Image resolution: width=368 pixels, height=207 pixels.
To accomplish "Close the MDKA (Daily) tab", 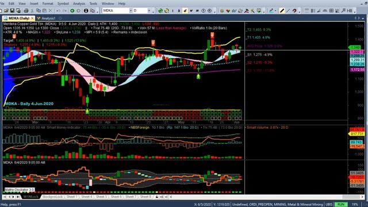I will tap(32, 18).
